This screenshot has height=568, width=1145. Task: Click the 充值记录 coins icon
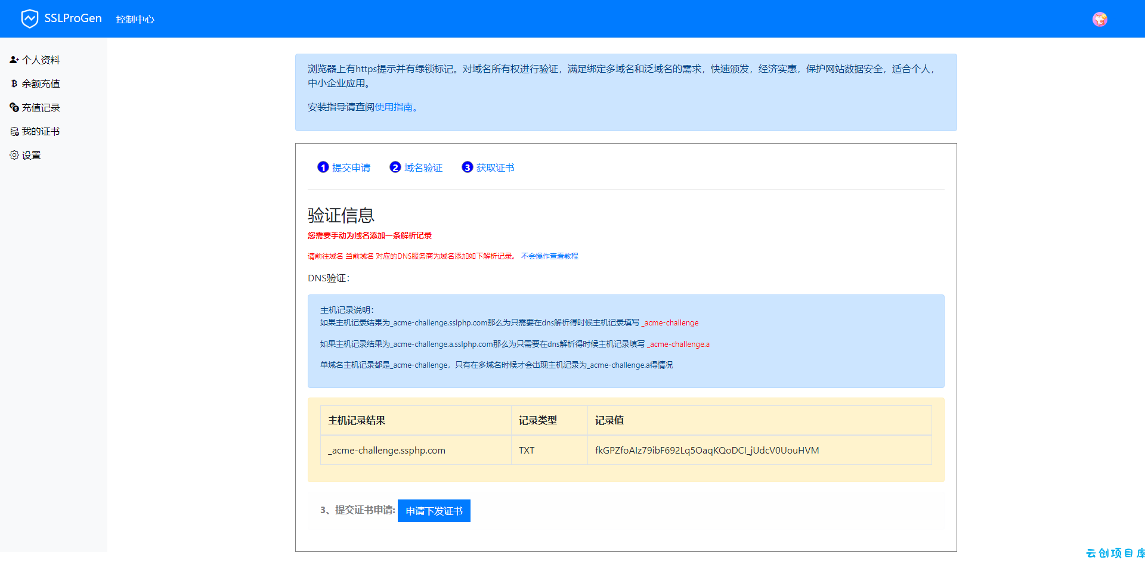pos(14,107)
